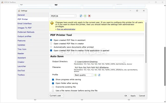Delete the printer with the red X icon
This screenshot has width=166, height=103.
(x=89, y=16)
